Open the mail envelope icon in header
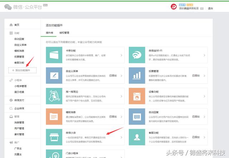Image resolution: width=229 pixels, height=158 pixels. tap(202, 8)
